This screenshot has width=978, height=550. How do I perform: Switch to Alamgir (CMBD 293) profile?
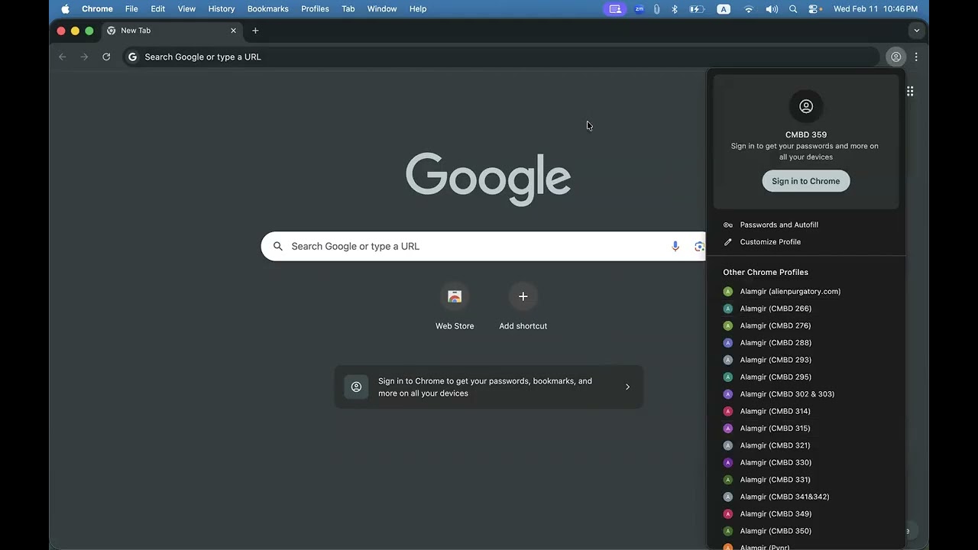point(806,360)
